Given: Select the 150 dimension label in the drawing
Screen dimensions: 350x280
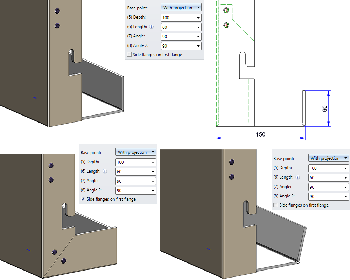Looking at the screenshot, I should click(260, 134).
